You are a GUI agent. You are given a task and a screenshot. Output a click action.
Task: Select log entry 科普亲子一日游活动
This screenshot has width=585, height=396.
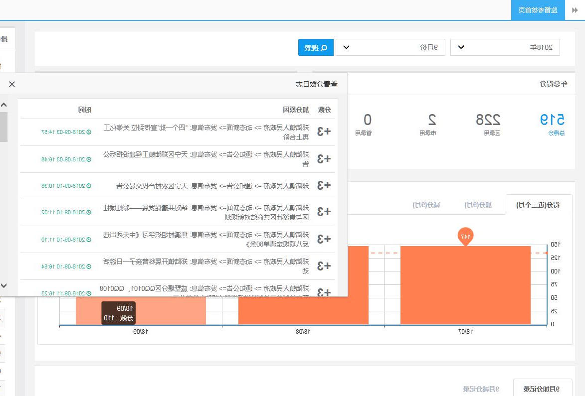point(178,266)
